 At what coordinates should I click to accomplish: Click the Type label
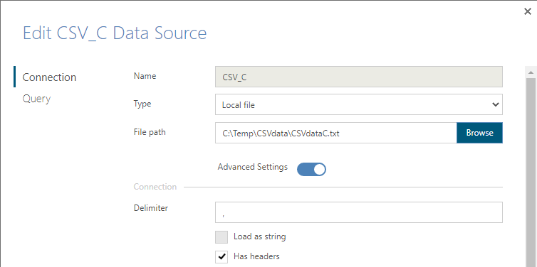point(142,104)
